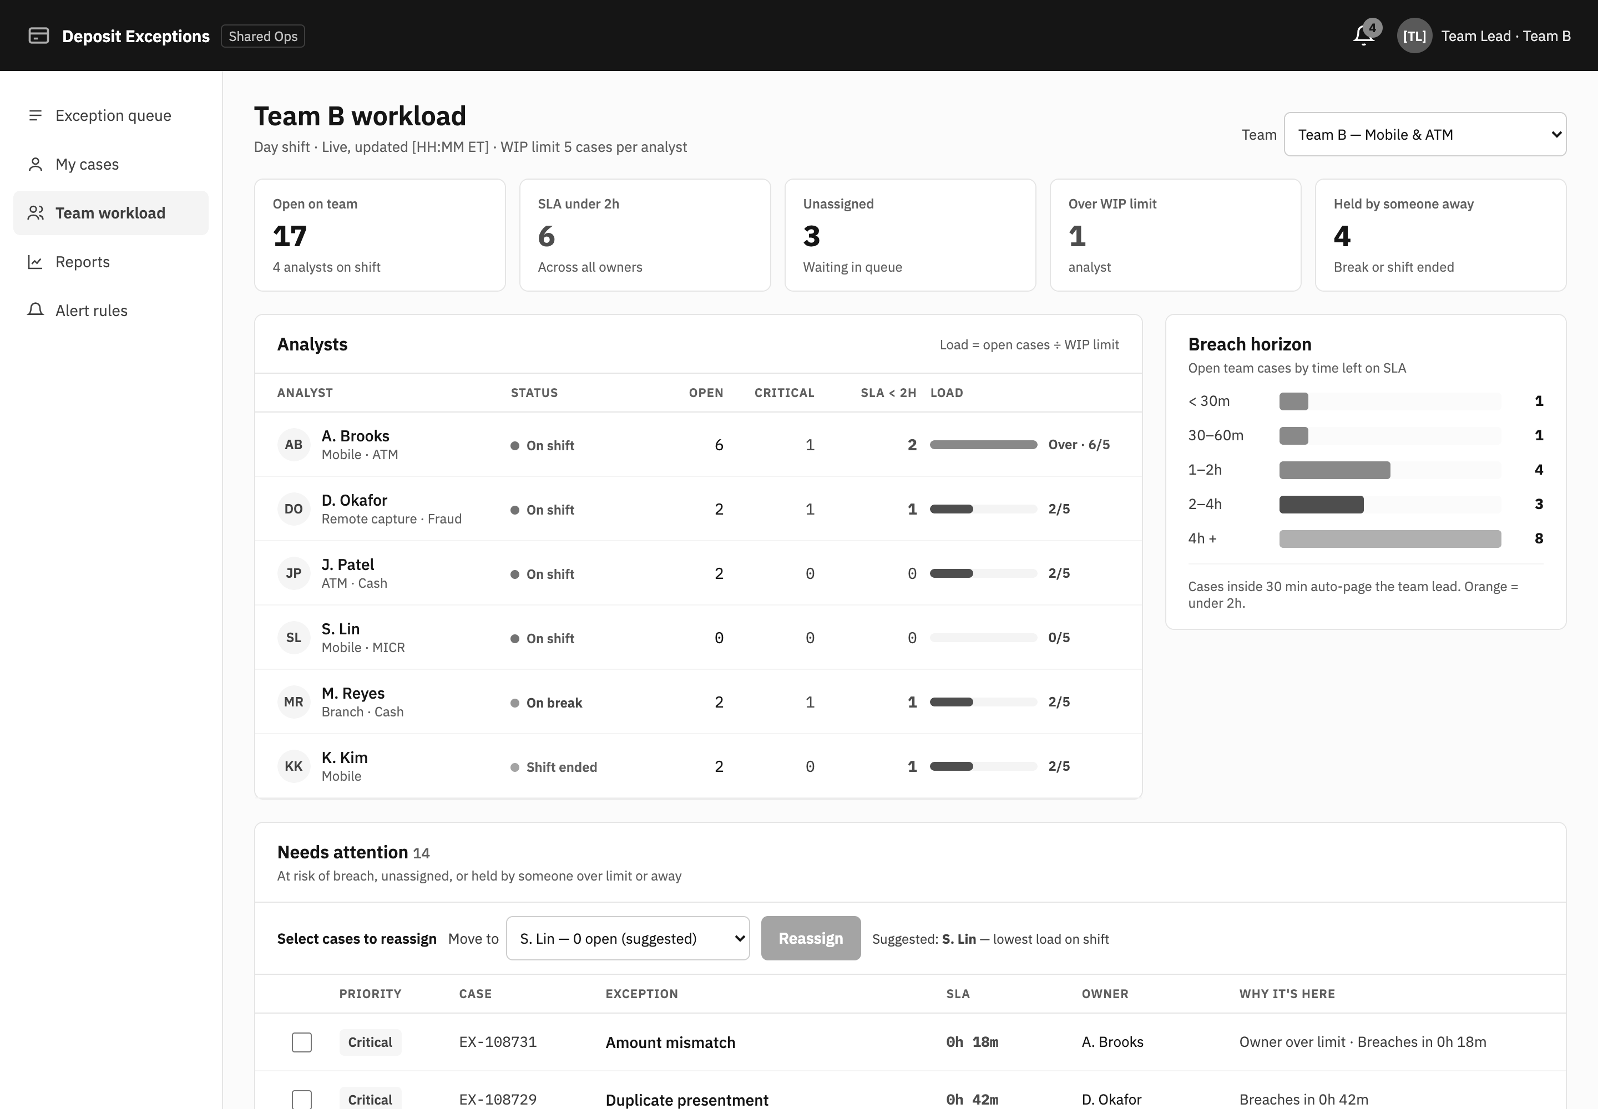Viewport: 1598px width, 1109px height.
Task: Click the OWNER column header
Action: tap(1105, 994)
